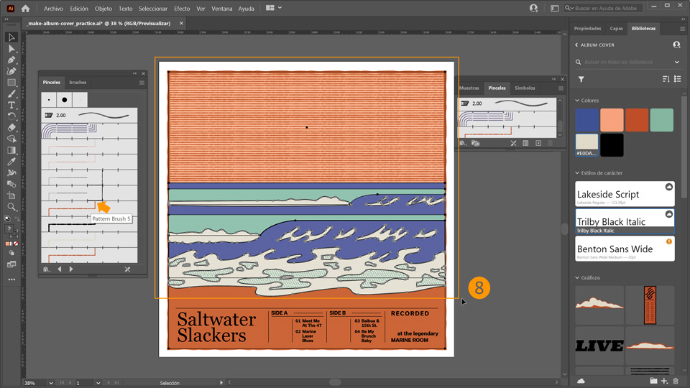Viewport: 690px width, 388px height.
Task: Switch to the Capas tab
Action: tap(616, 29)
